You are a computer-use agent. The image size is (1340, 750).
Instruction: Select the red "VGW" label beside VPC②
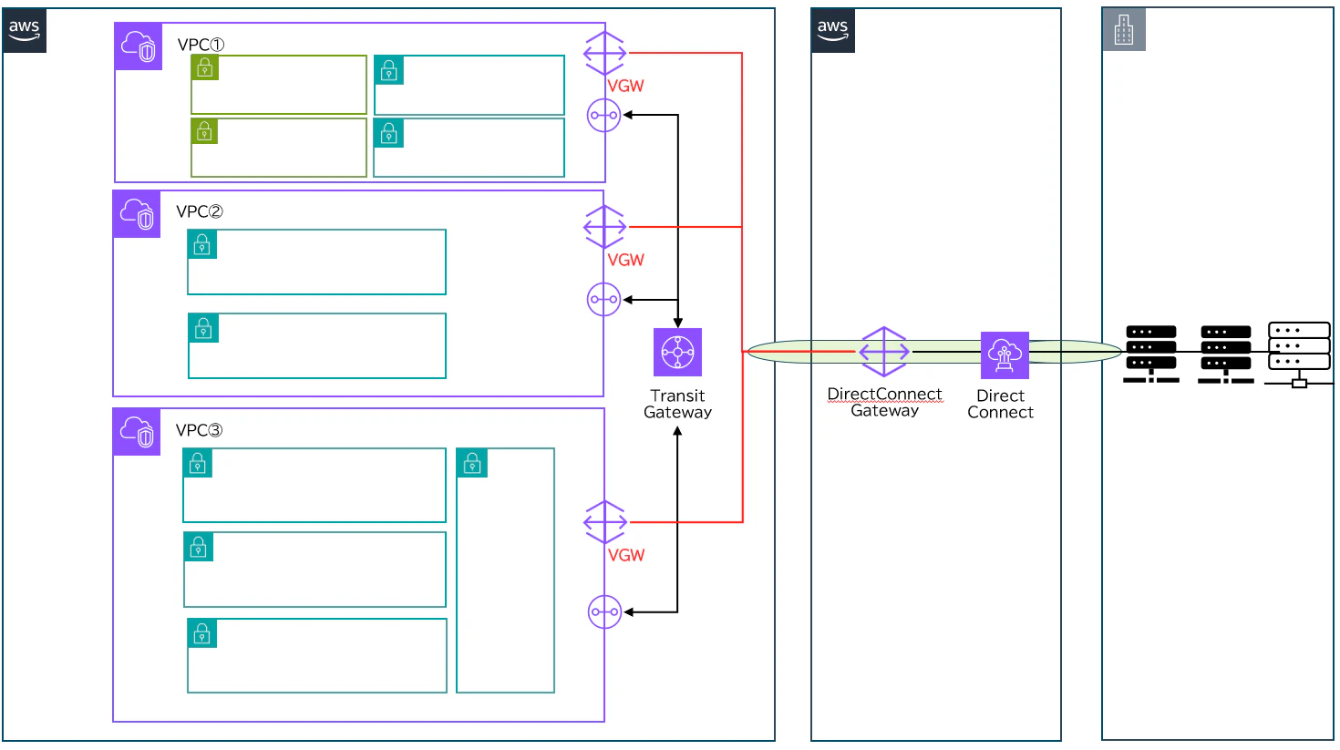point(625,260)
